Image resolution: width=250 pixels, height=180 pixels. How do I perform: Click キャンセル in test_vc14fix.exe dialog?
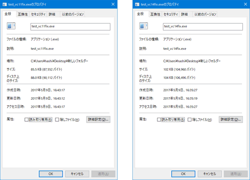[209, 174]
